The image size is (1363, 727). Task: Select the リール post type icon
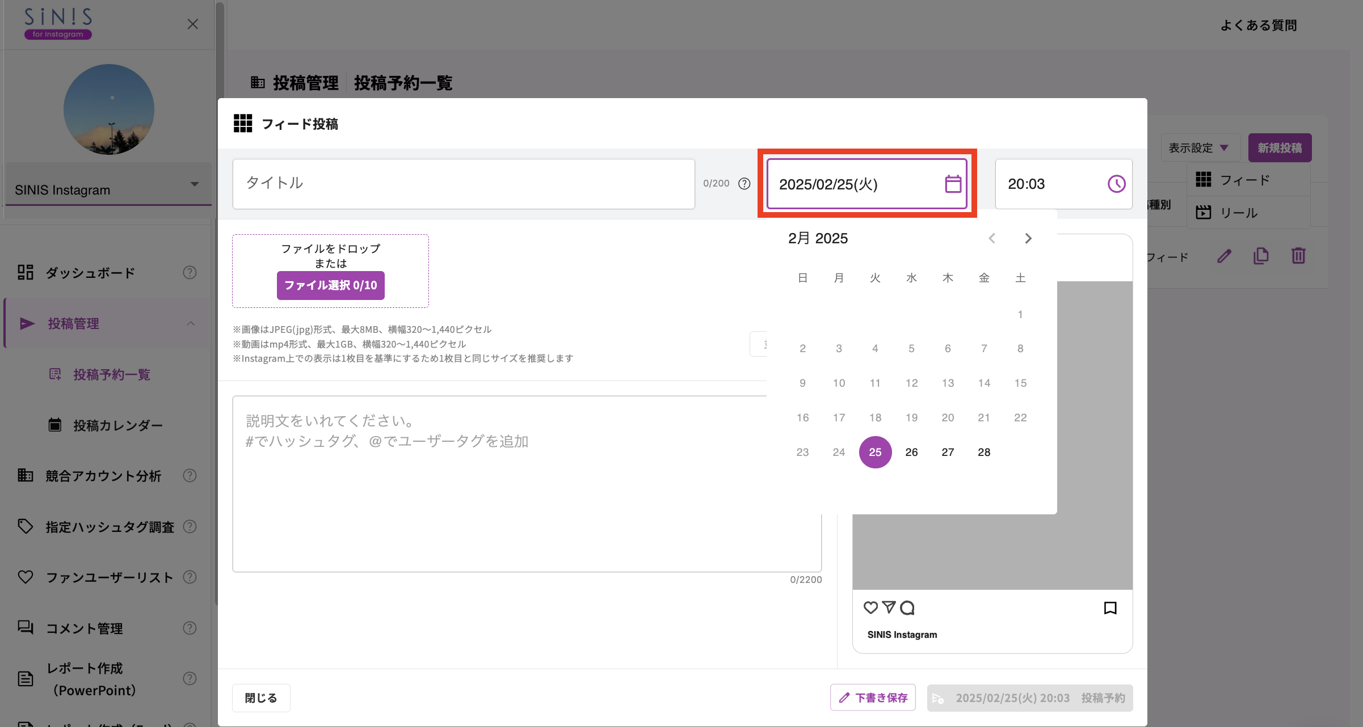coord(1204,212)
